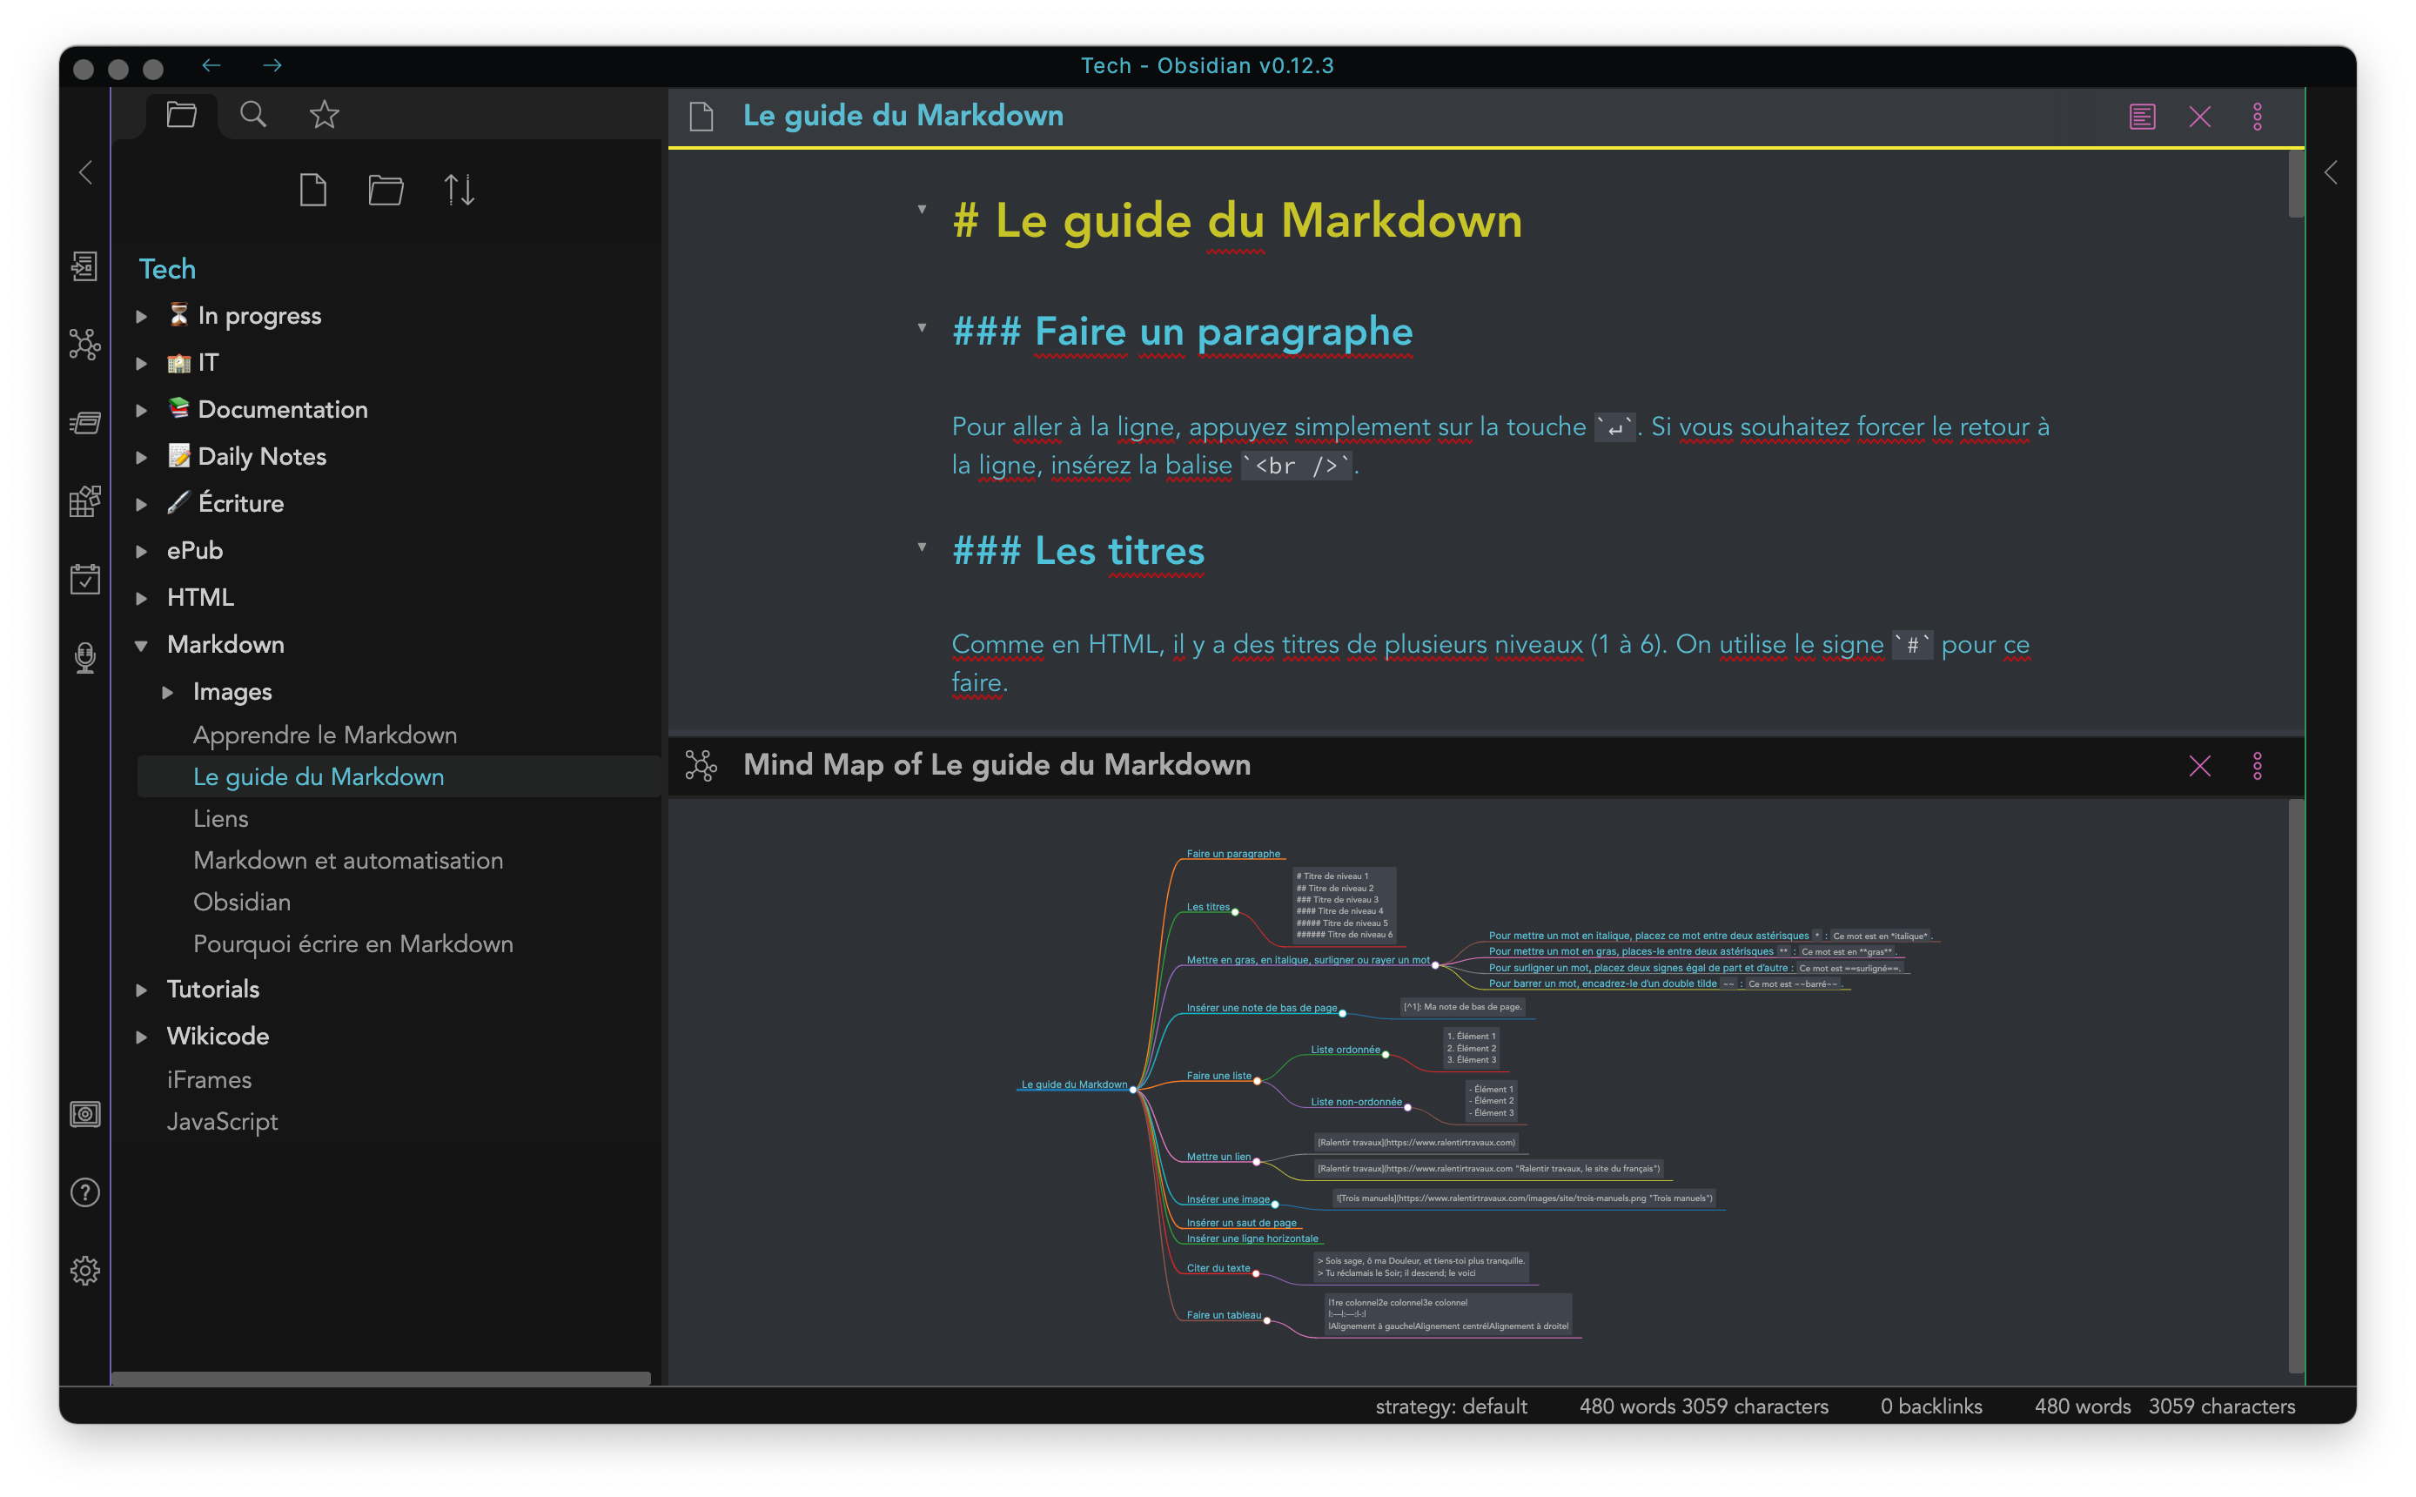This screenshot has width=2416, height=1497.
Task: Fold the Les titres heading
Action: click(922, 547)
